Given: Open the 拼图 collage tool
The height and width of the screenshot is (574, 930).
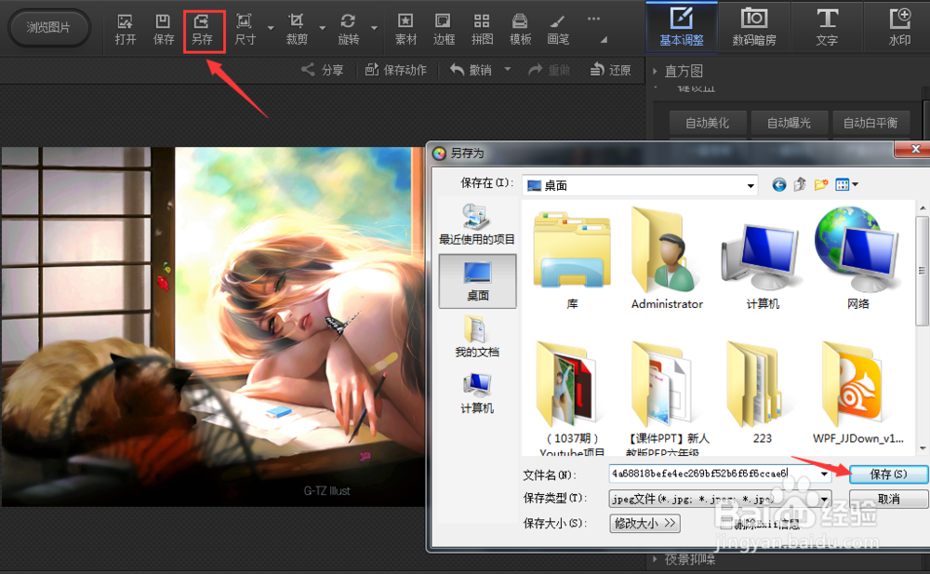Looking at the screenshot, I should pyautogui.click(x=482, y=30).
